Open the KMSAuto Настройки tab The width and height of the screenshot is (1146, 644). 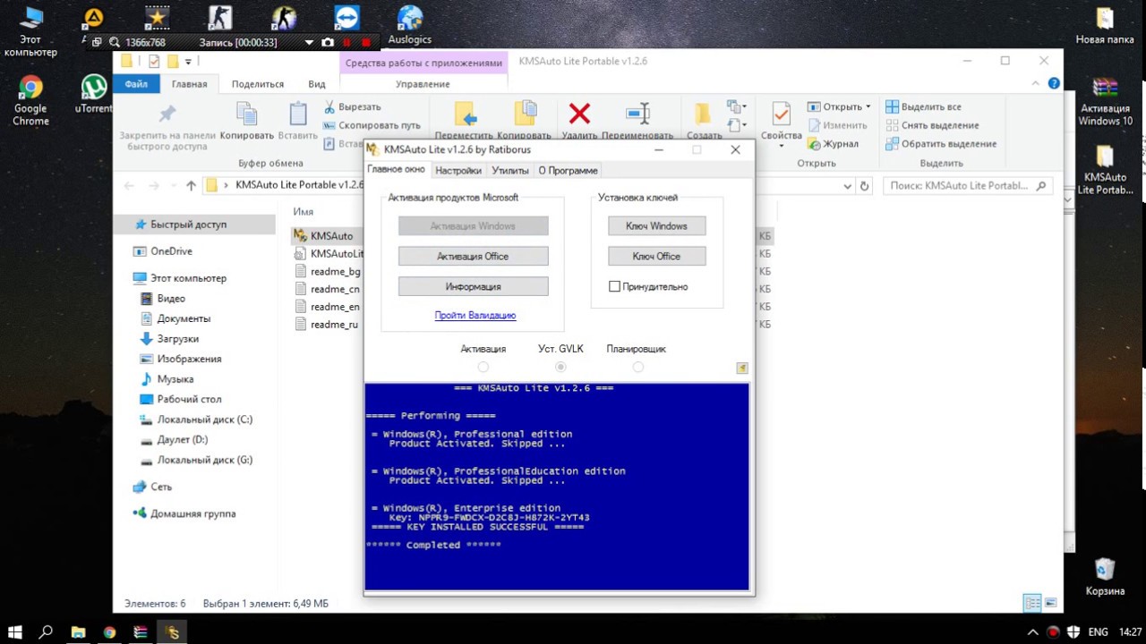(458, 170)
